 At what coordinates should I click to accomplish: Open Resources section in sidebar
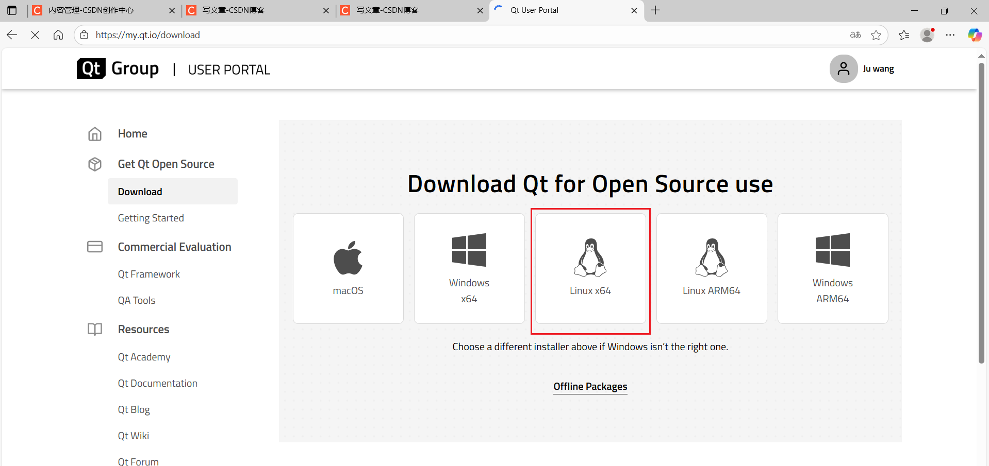click(x=143, y=330)
